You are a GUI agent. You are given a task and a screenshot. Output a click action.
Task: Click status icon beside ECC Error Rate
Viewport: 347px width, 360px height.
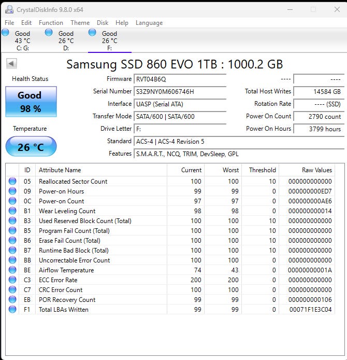pos(12,280)
